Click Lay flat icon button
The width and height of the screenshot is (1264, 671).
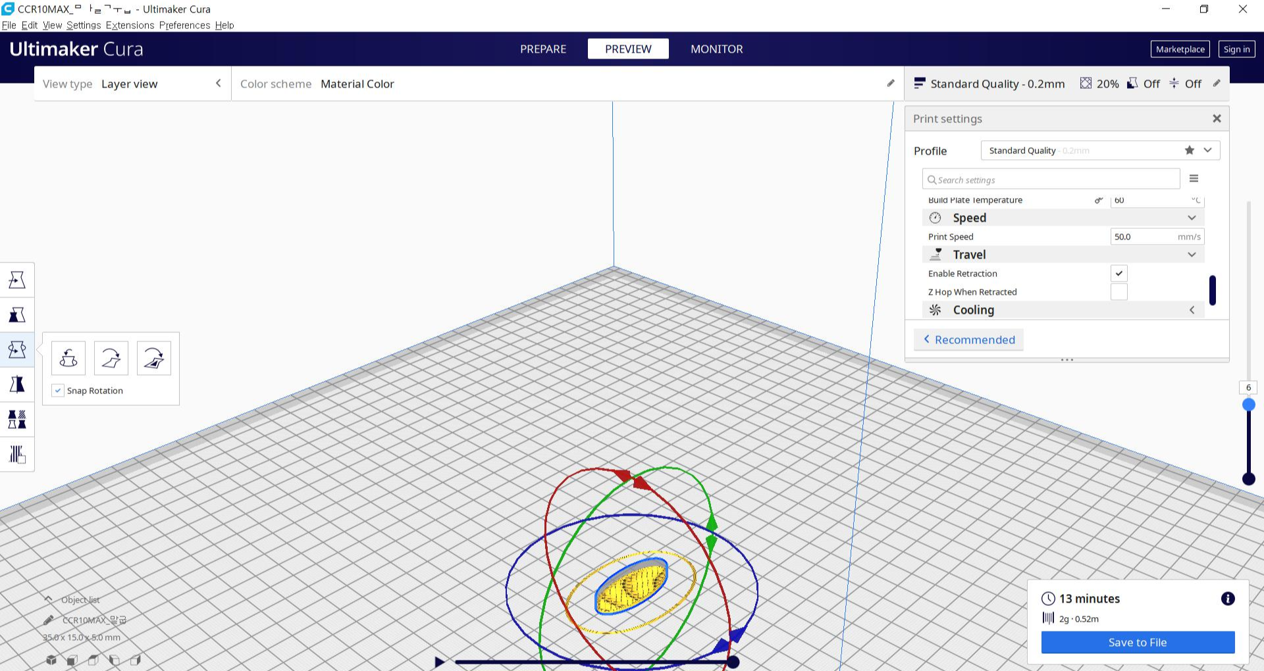click(x=111, y=359)
